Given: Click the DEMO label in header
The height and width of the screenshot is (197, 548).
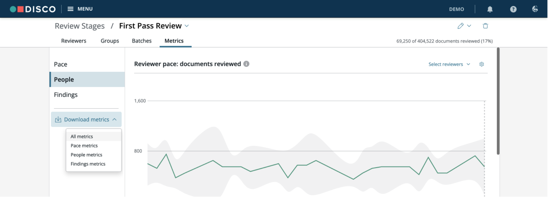Looking at the screenshot, I should [x=456, y=9].
